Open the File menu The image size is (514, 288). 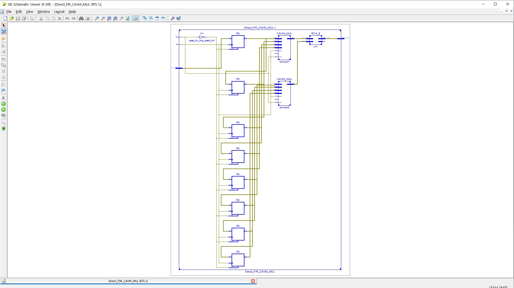tap(9, 11)
